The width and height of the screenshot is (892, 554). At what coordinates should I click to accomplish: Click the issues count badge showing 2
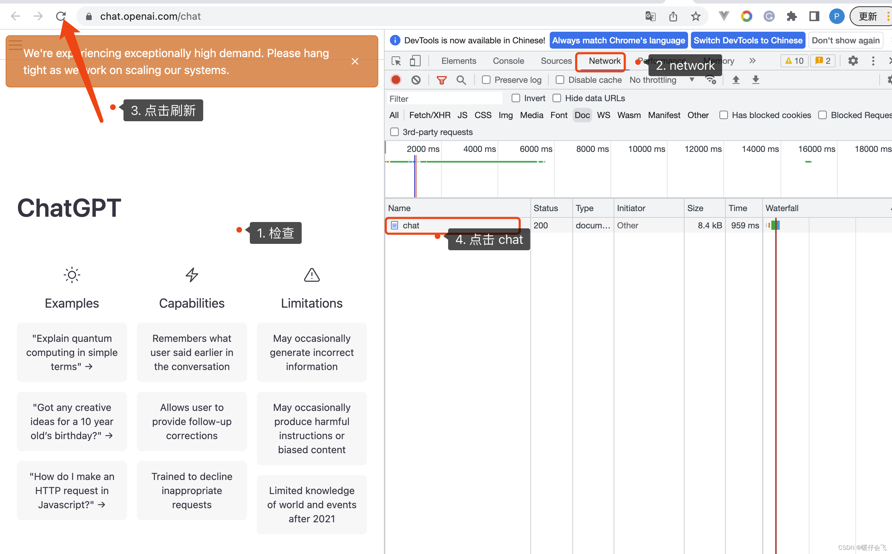tap(823, 61)
